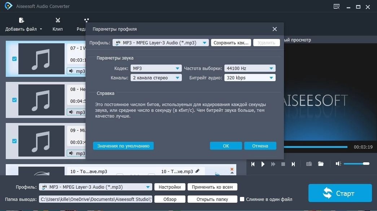377x211 pixels.
Task: Skip to next track in preview
Action: (293, 164)
